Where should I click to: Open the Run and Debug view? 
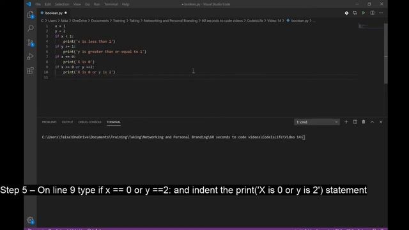[30, 56]
